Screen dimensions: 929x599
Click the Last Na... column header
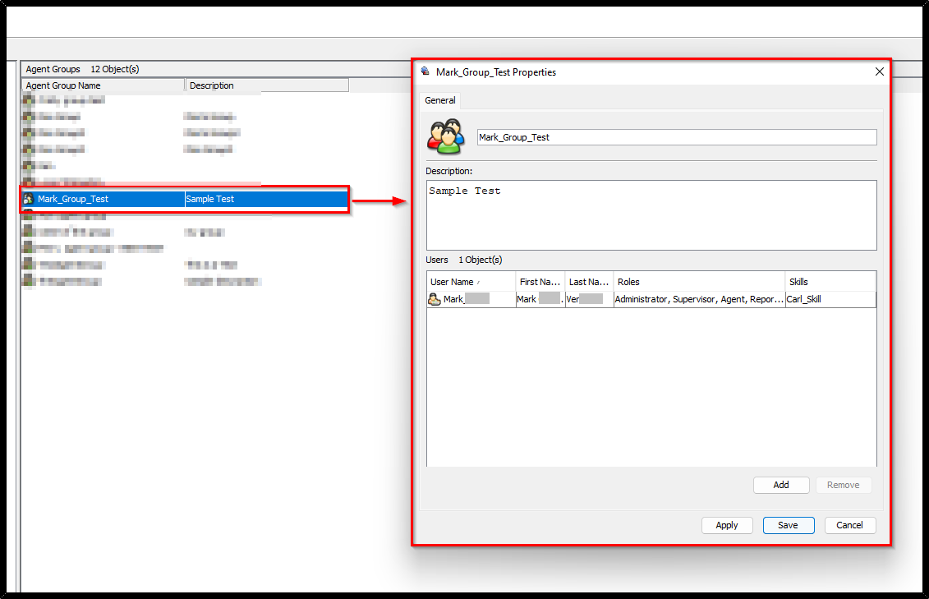click(589, 282)
